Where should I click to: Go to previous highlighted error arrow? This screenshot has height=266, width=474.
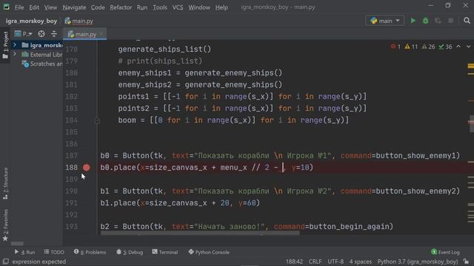(x=458, y=47)
